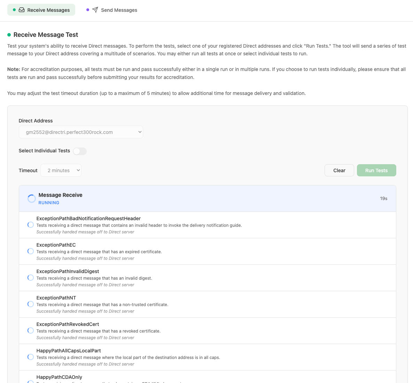
Task: Click the invalid header description text
Action: pos(139,225)
